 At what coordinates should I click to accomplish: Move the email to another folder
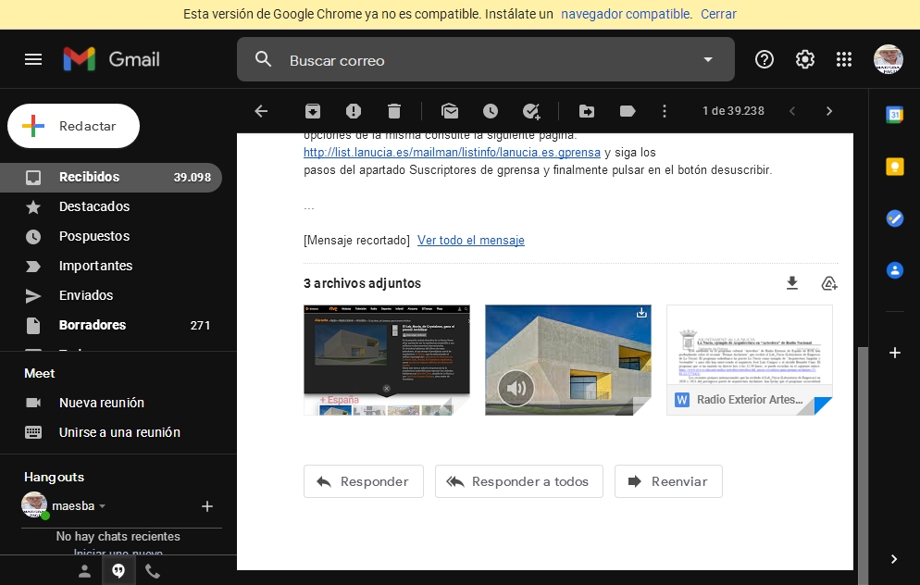click(x=587, y=110)
